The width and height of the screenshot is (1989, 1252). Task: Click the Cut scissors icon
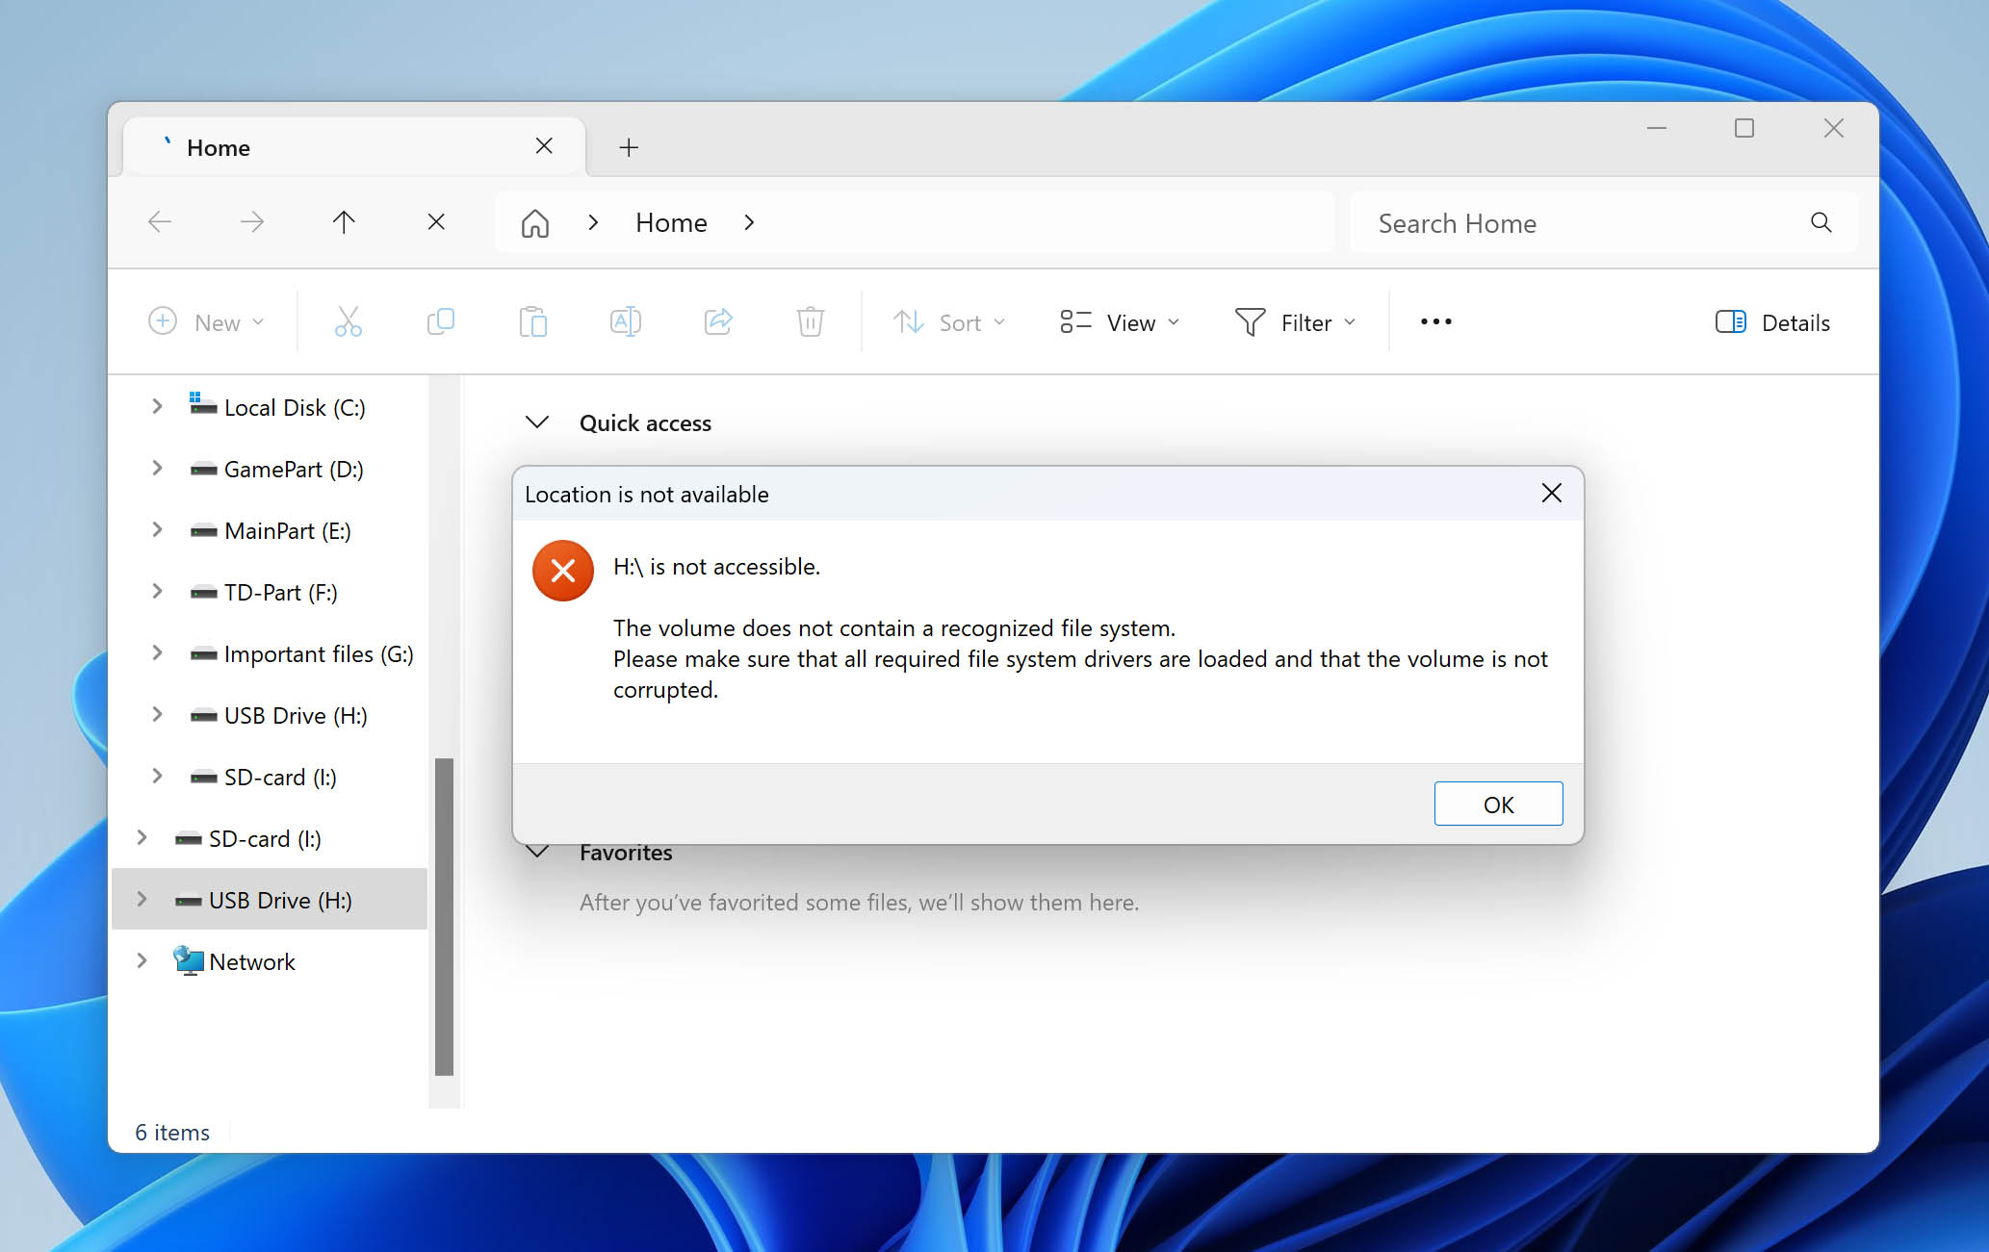348,322
